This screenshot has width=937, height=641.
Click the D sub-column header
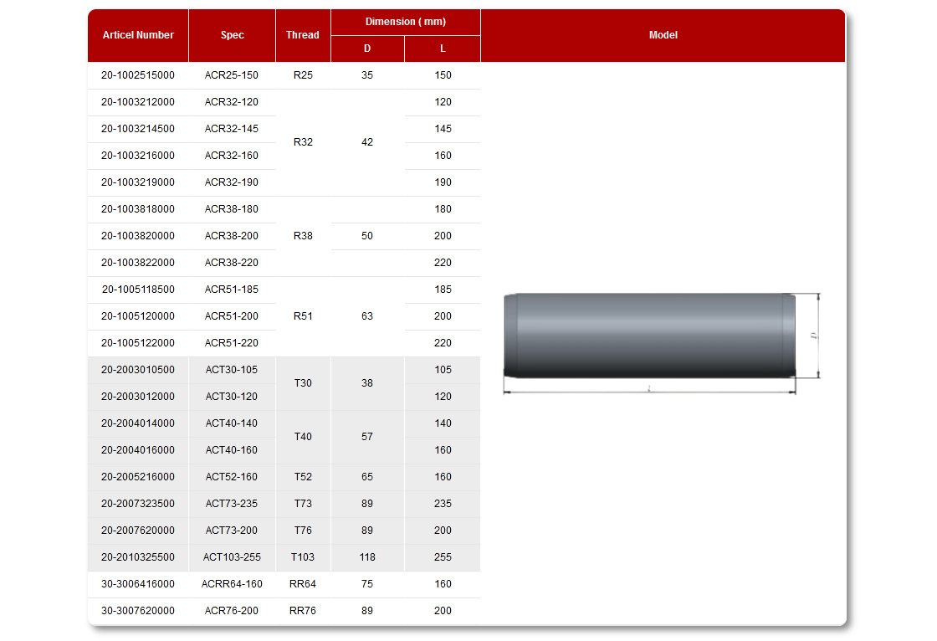[367, 49]
